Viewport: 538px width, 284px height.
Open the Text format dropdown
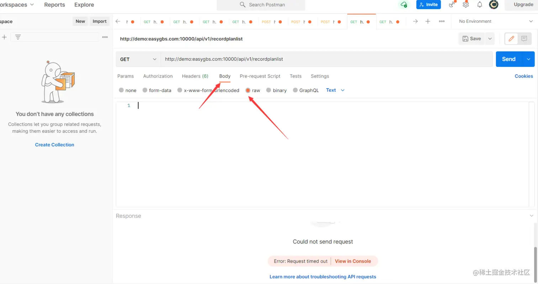click(335, 90)
